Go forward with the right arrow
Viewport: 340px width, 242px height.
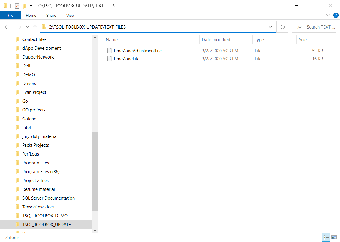pyautogui.click(x=19, y=27)
